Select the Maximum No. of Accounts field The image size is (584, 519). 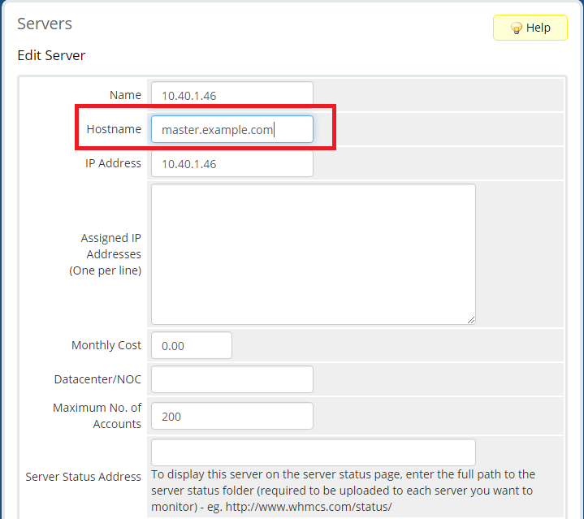[231, 416]
